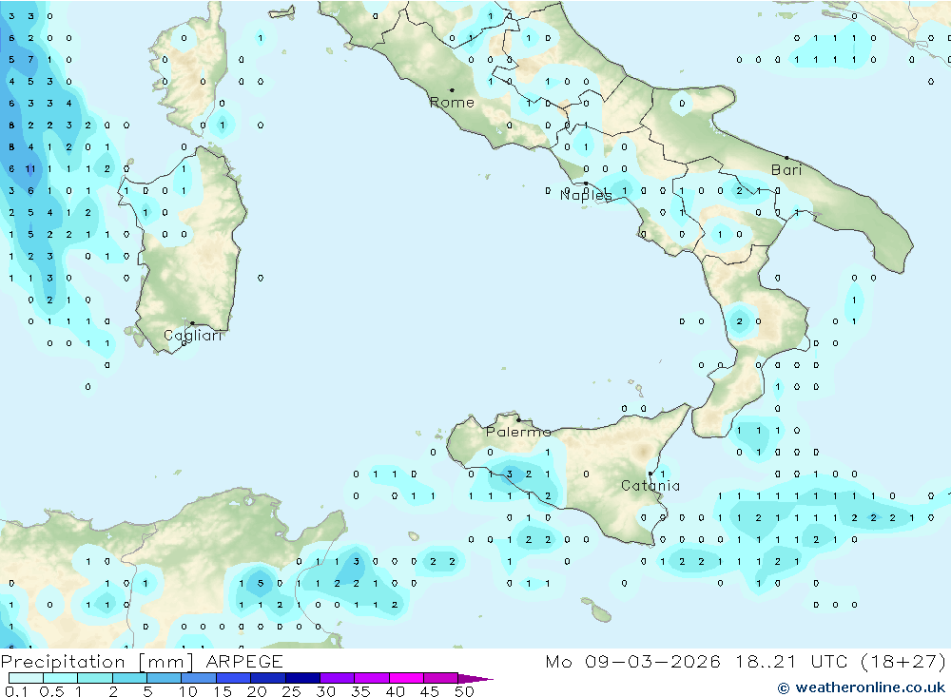Open the weatheronline.co.uk credit link
The width and height of the screenshot is (951, 697).
(x=862, y=687)
